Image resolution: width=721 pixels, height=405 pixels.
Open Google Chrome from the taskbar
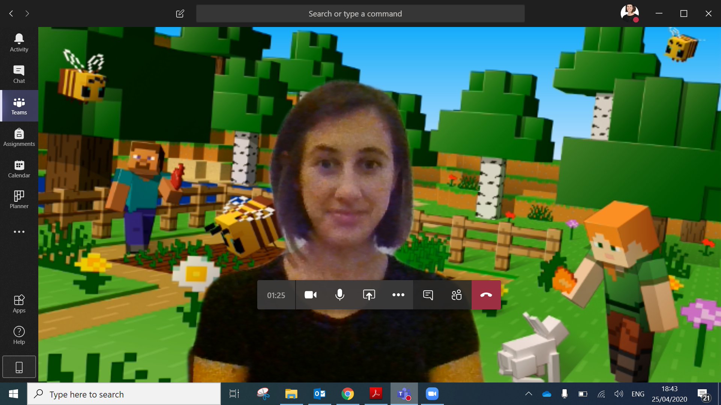click(x=348, y=394)
